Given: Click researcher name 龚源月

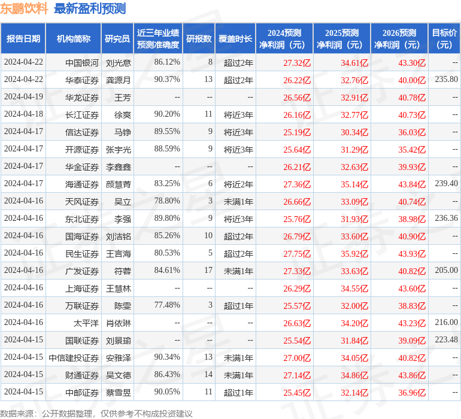Looking at the screenshot, I should [x=118, y=80].
